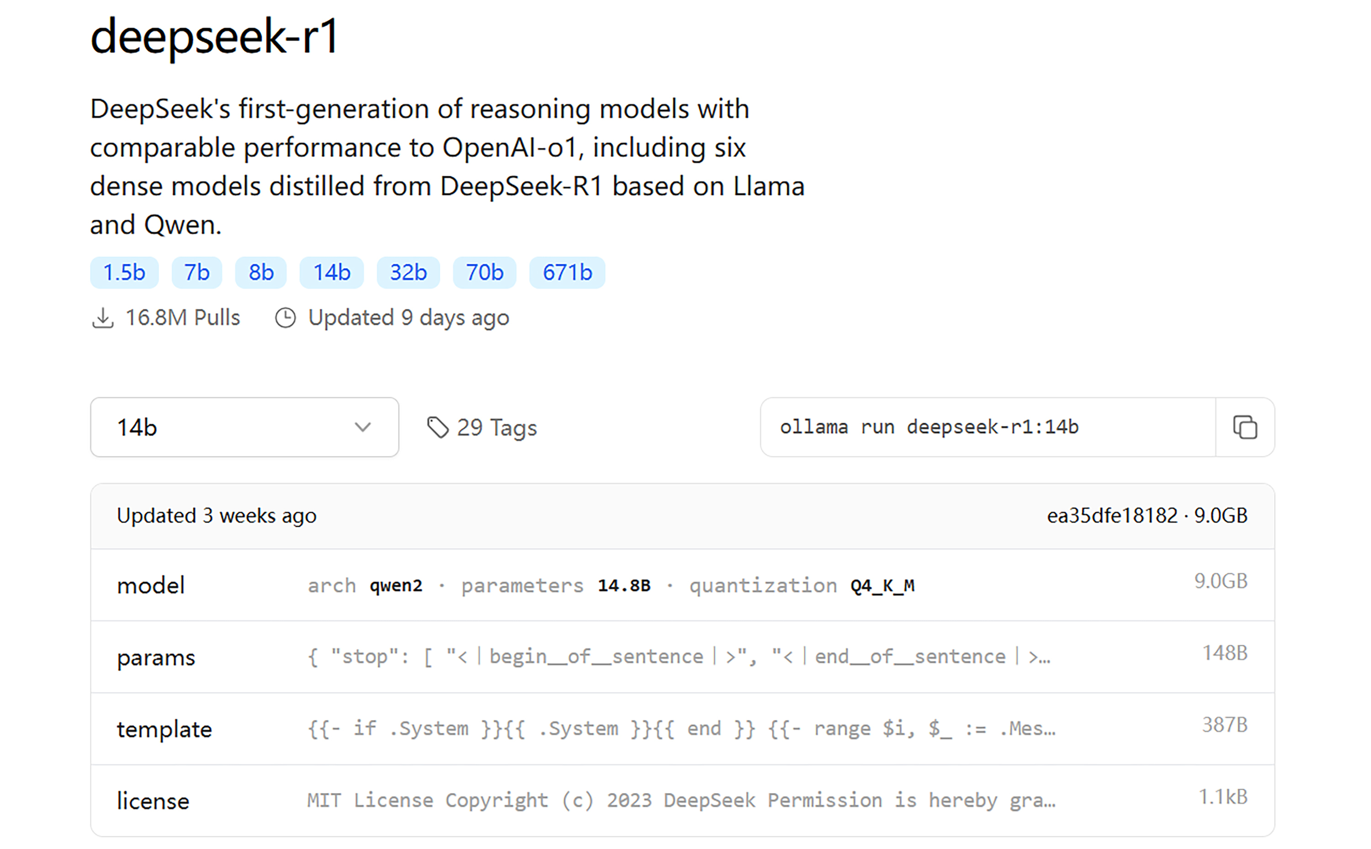The width and height of the screenshot is (1371, 849).
Task: Click the ollama run command field
Action: [x=988, y=427]
